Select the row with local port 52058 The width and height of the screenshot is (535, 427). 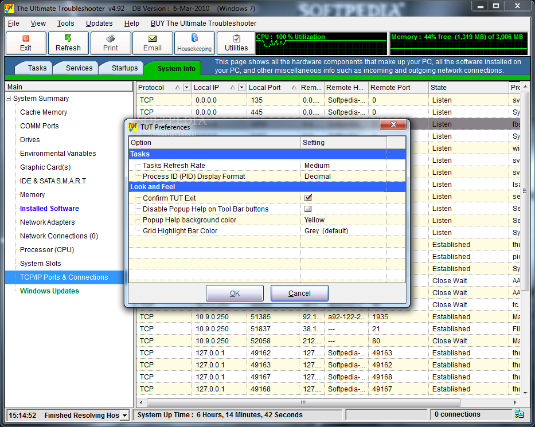pos(327,340)
